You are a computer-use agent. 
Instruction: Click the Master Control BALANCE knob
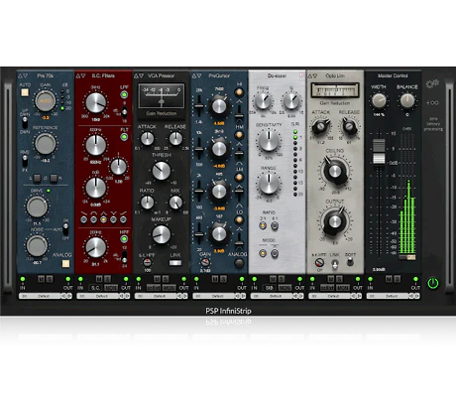(x=407, y=101)
